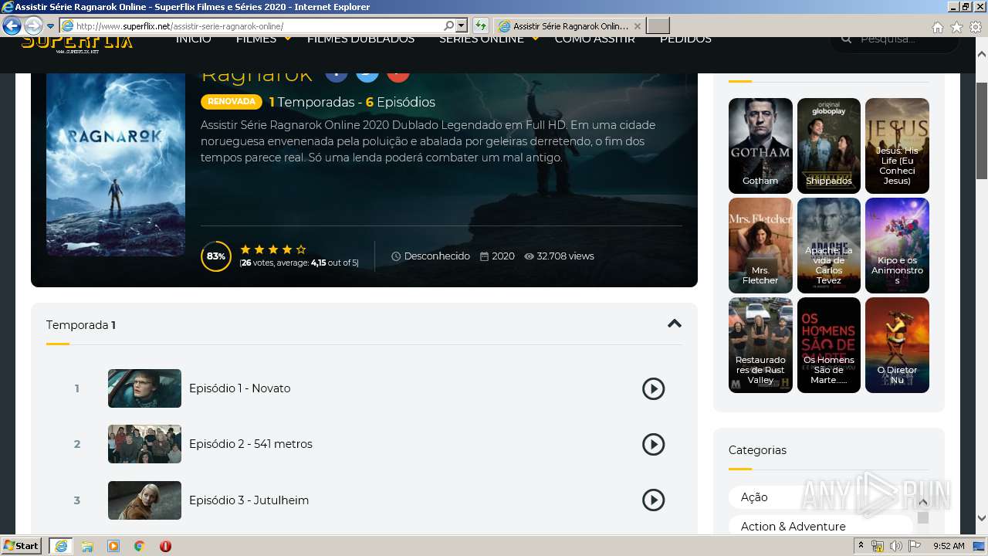This screenshot has height=556, width=988.
Task: Play Episódio 1 - Novato
Action: coord(654,388)
